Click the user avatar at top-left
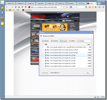 pyautogui.click(x=2, y=2)
